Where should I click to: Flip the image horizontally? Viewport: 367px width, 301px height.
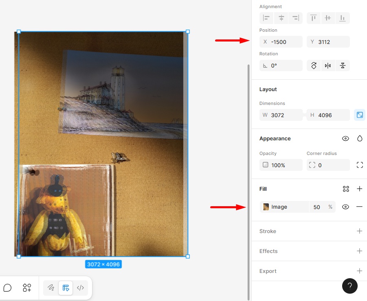click(328, 65)
